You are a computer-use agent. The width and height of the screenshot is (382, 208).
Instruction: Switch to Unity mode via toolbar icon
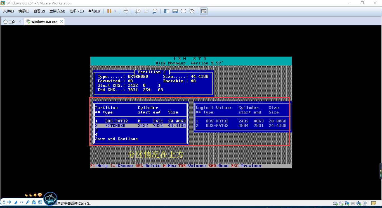pos(192,11)
